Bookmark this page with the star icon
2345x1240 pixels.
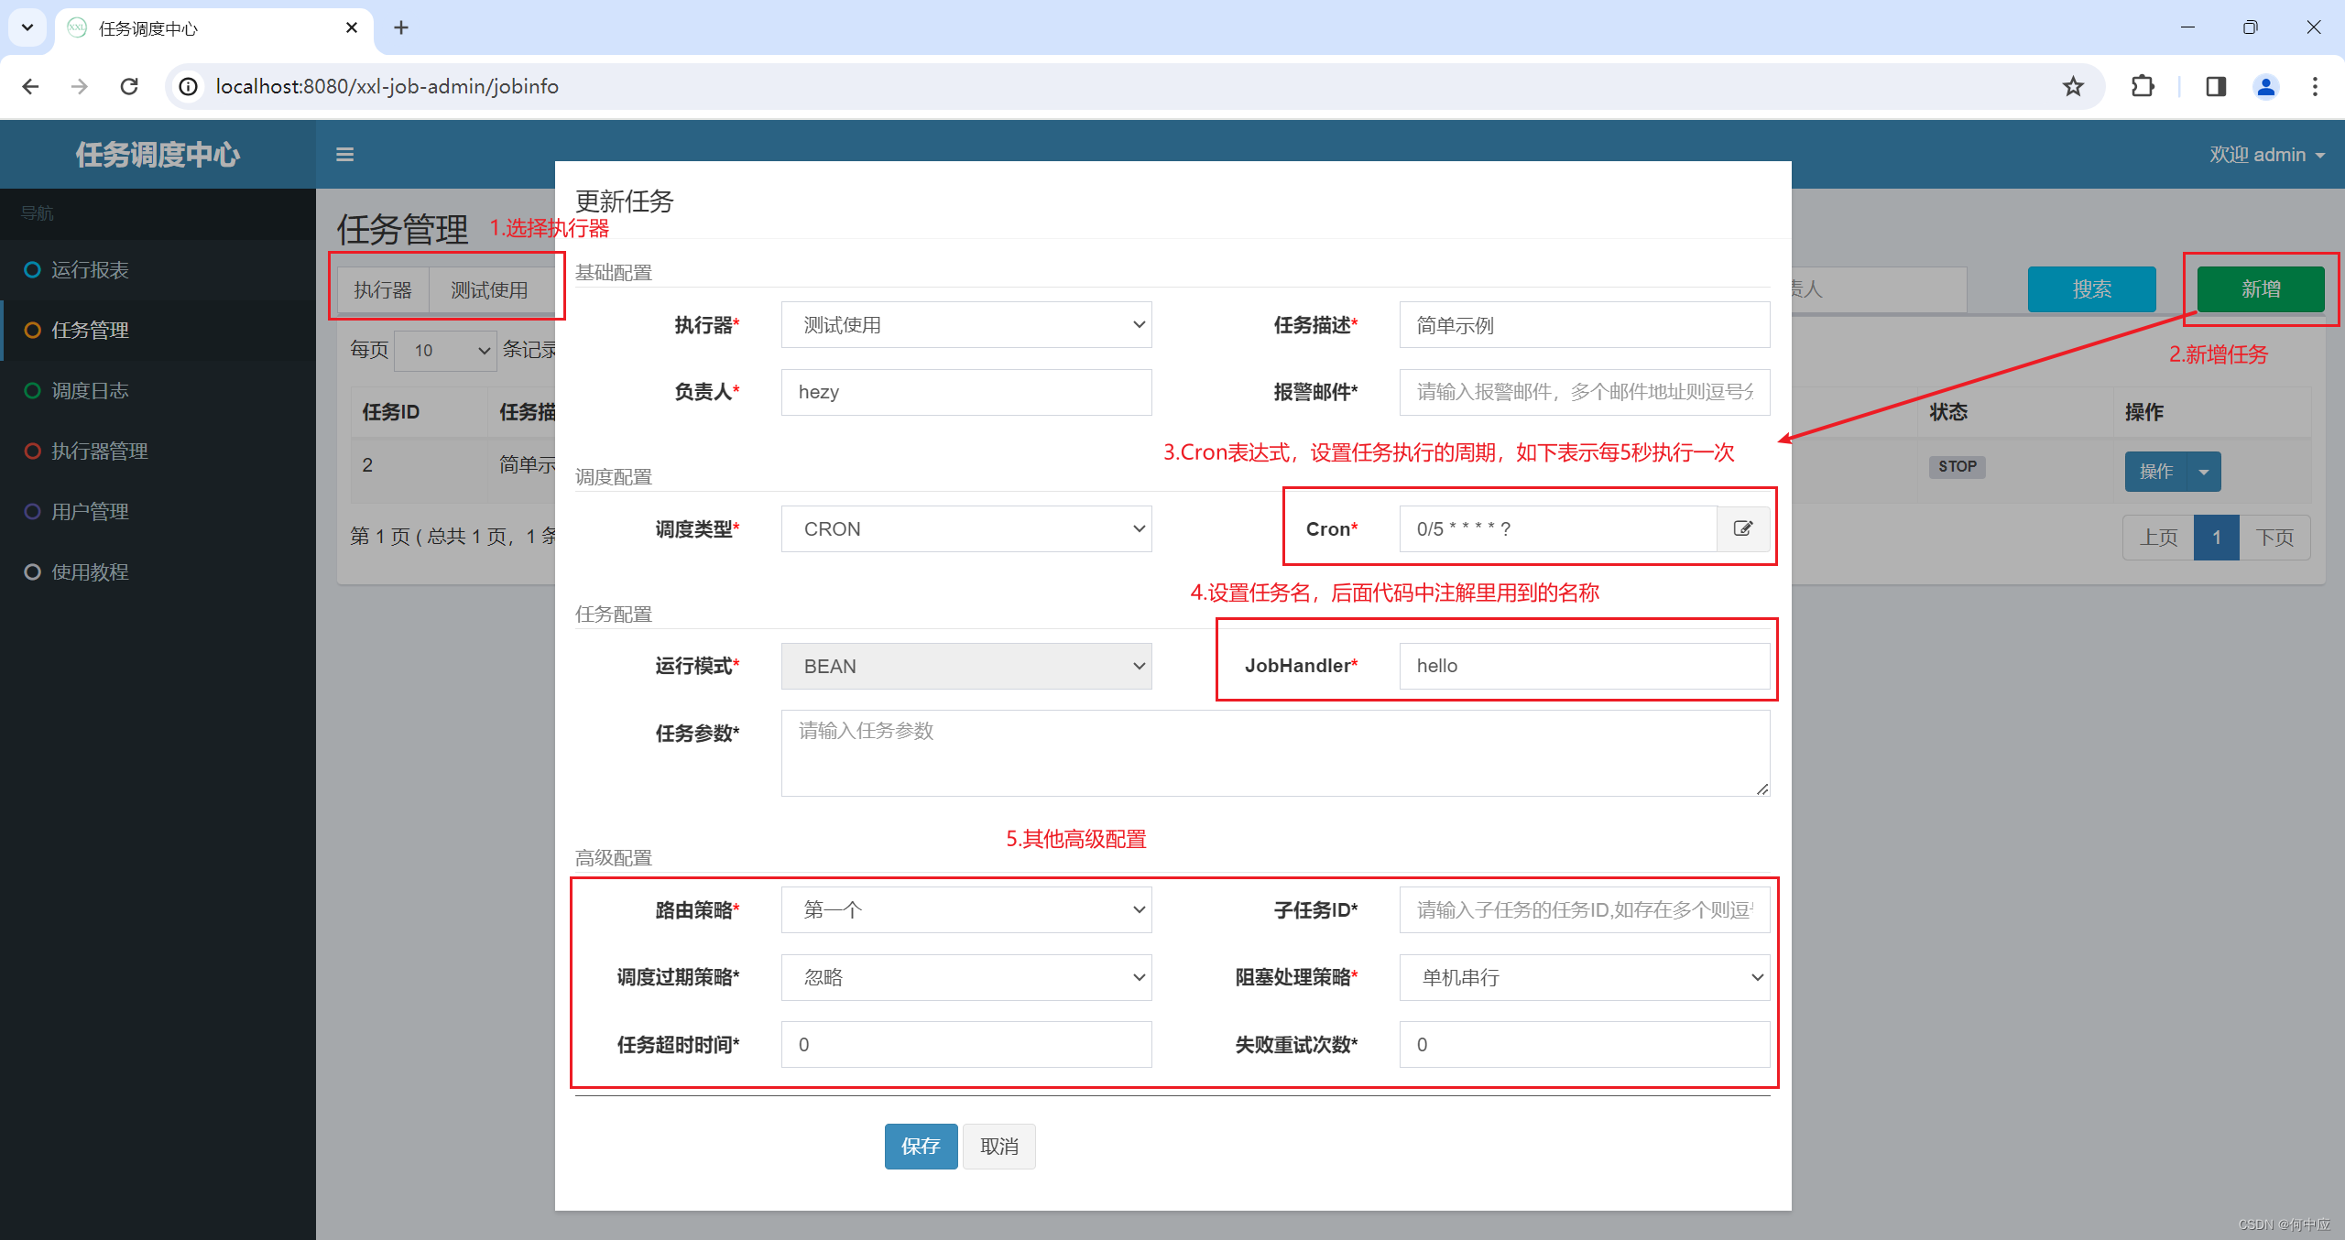[x=2073, y=86]
